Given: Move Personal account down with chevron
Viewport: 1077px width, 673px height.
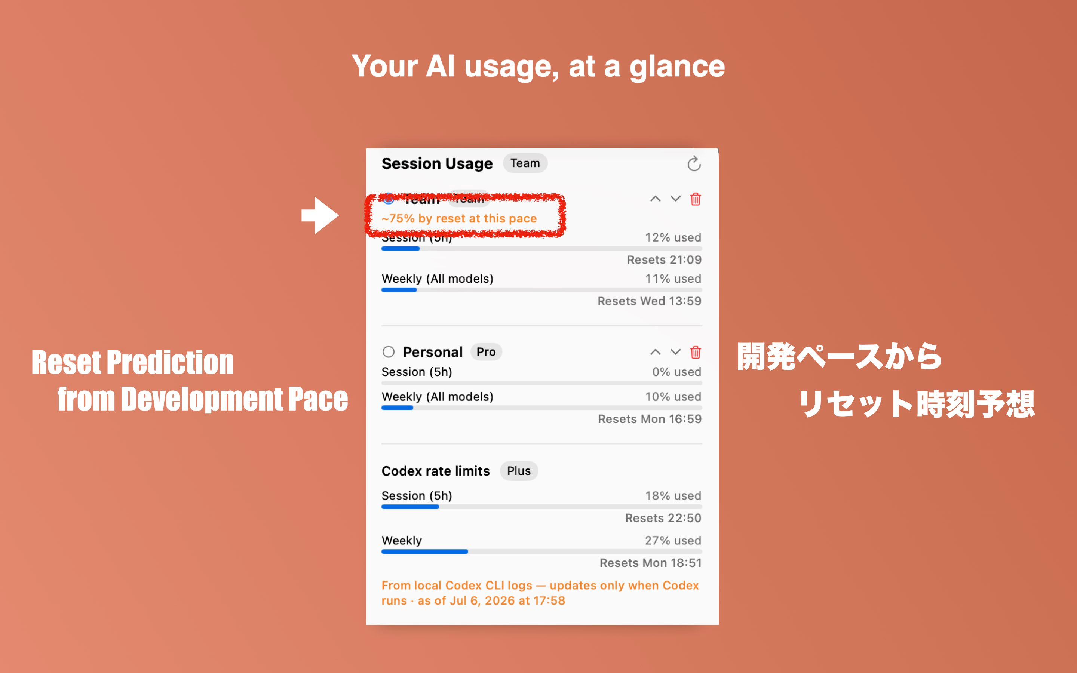Looking at the screenshot, I should click(x=675, y=352).
